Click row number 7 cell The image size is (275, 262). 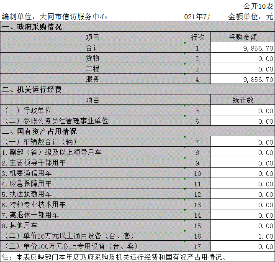[197, 142]
